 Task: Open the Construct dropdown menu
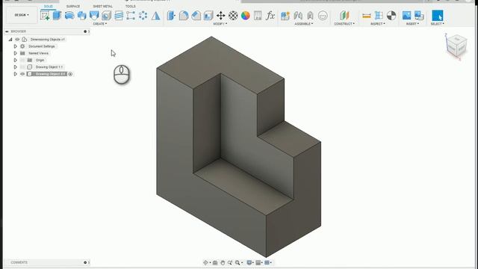tap(344, 24)
